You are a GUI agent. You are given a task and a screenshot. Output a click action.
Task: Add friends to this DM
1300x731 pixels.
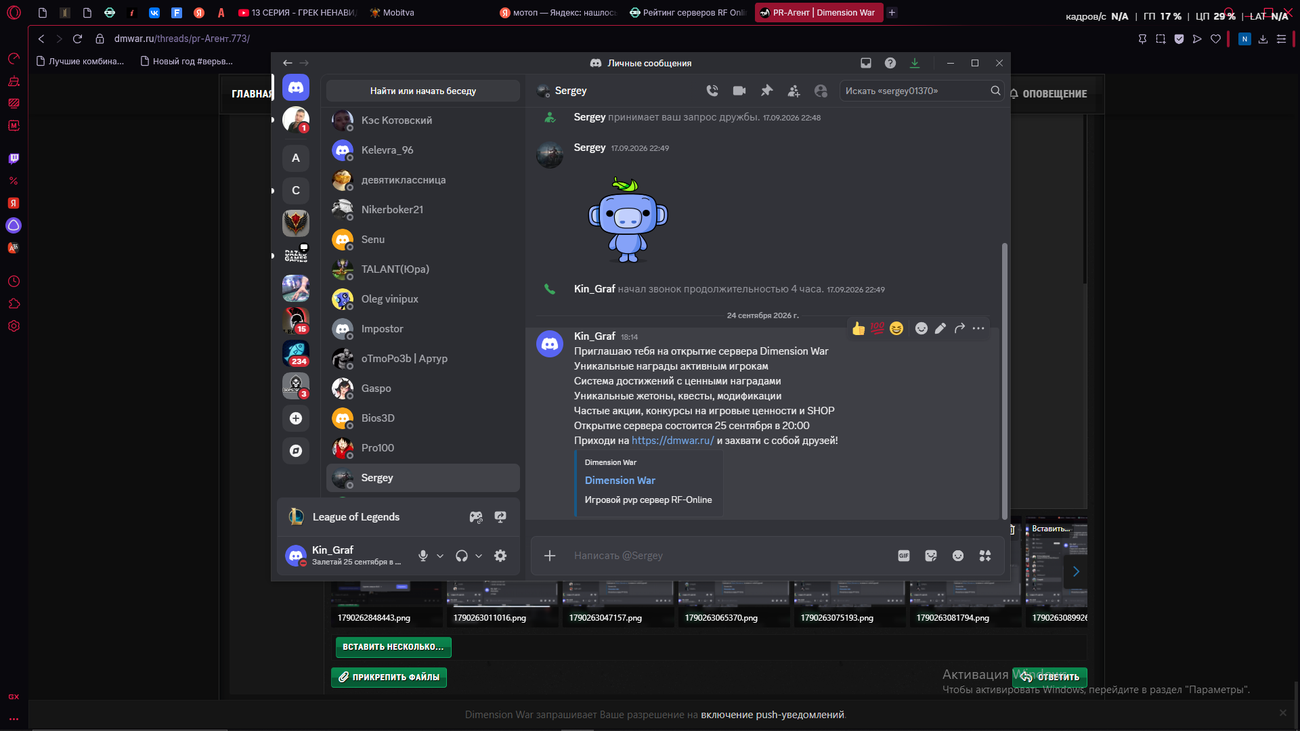coord(794,91)
